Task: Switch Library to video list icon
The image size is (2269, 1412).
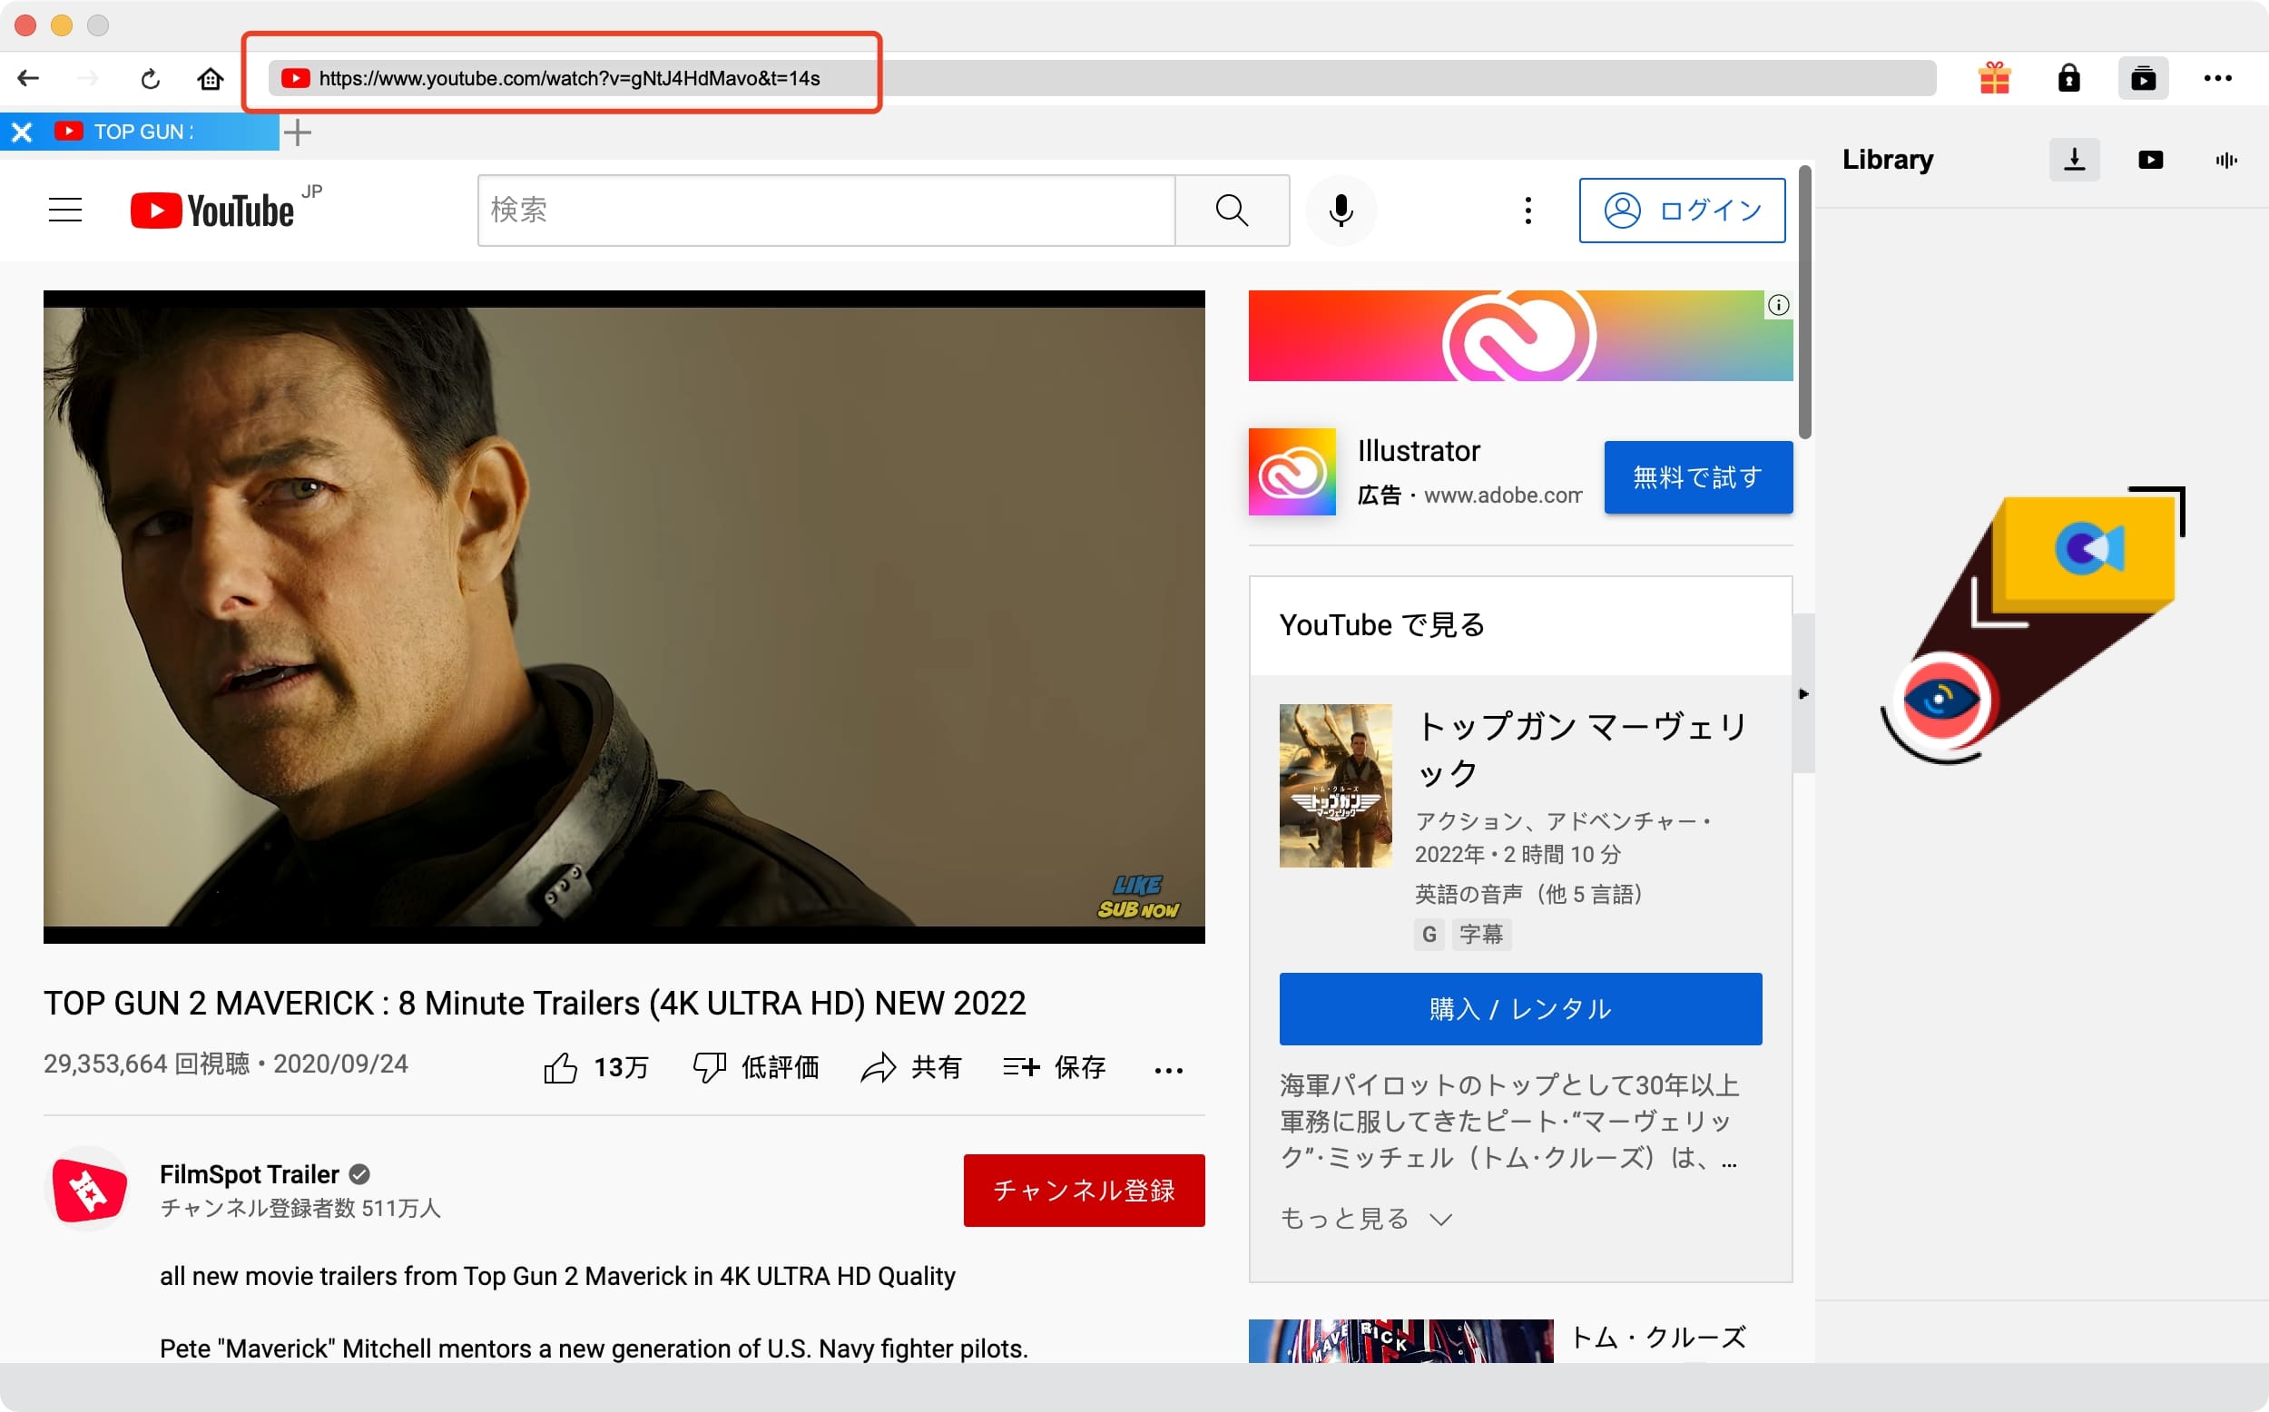Action: [x=2150, y=160]
